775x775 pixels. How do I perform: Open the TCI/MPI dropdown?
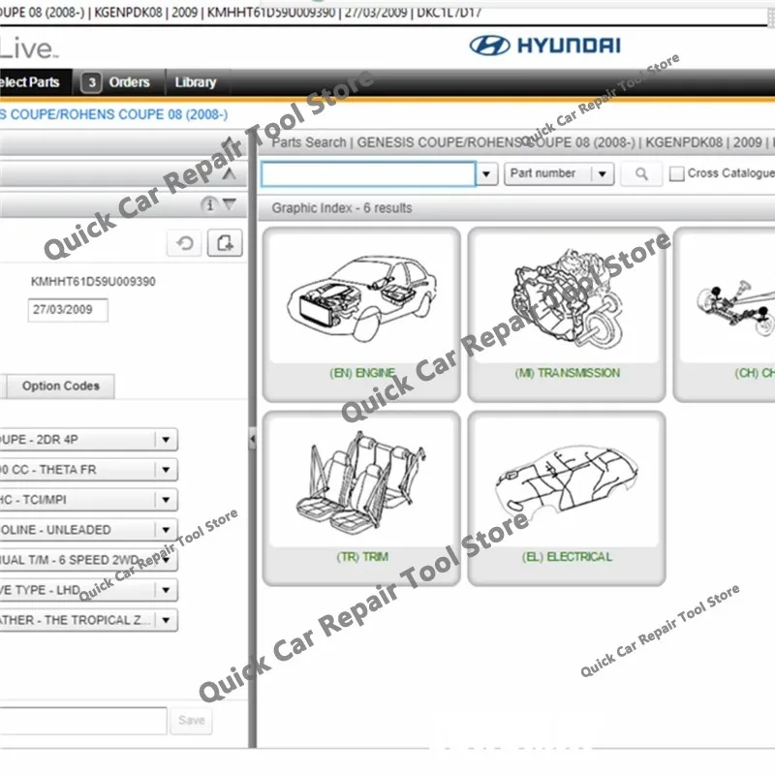88,500
